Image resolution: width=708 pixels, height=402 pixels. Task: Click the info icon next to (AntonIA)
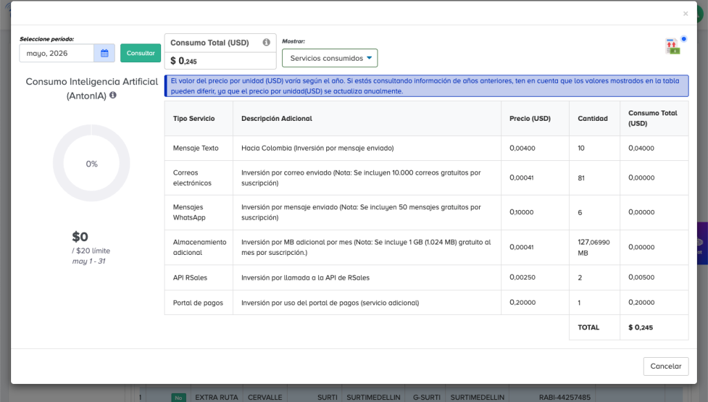(x=113, y=95)
